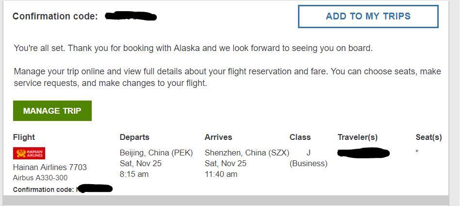
Task: Click the redacted flight confirmation code below aircraft
Action: (95, 189)
